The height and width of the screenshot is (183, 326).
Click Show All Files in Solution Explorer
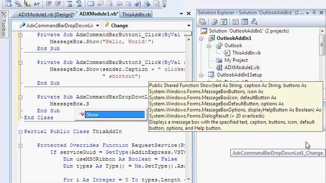tap(214, 21)
